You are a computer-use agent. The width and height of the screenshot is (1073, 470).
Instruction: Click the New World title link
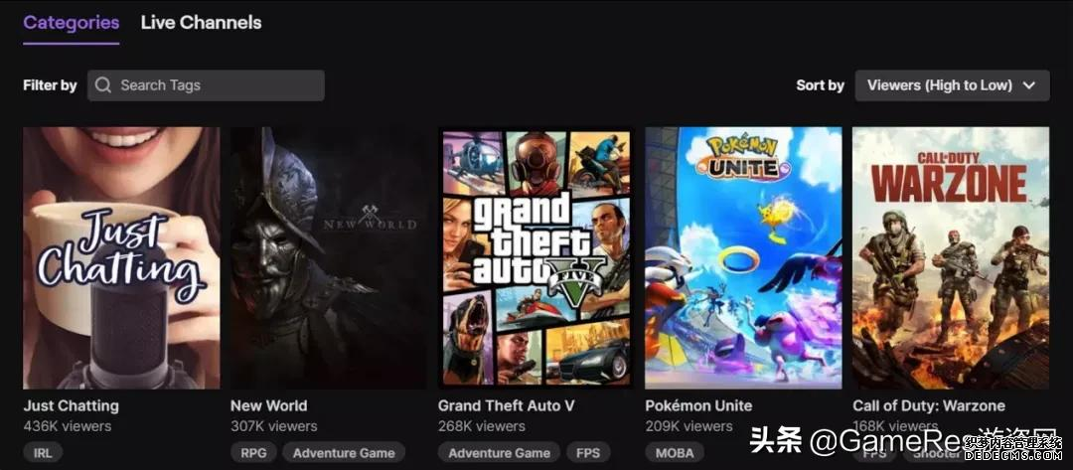coord(269,405)
